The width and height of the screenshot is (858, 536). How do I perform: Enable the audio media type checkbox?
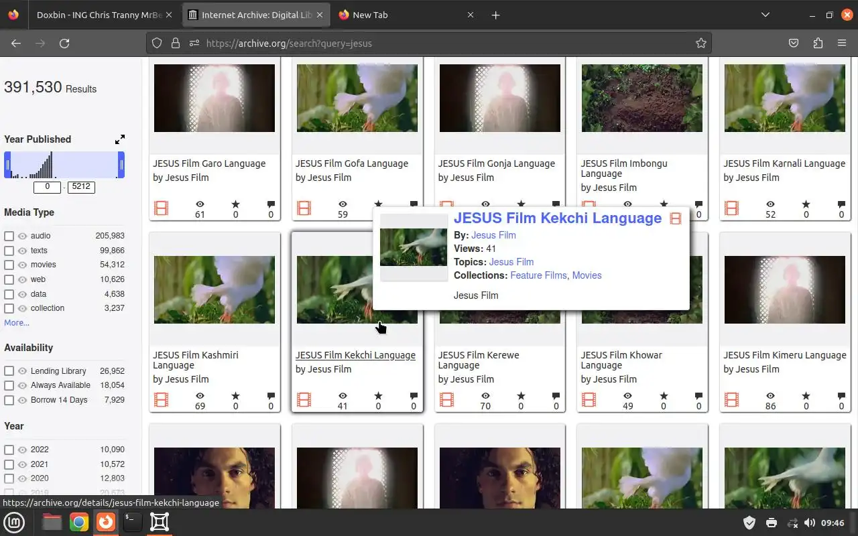point(9,236)
